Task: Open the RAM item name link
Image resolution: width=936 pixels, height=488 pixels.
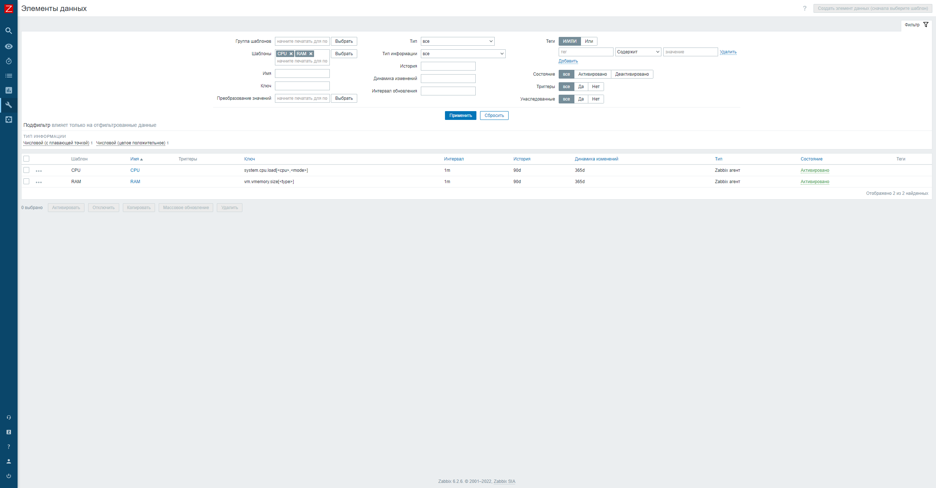Action: [x=135, y=182]
